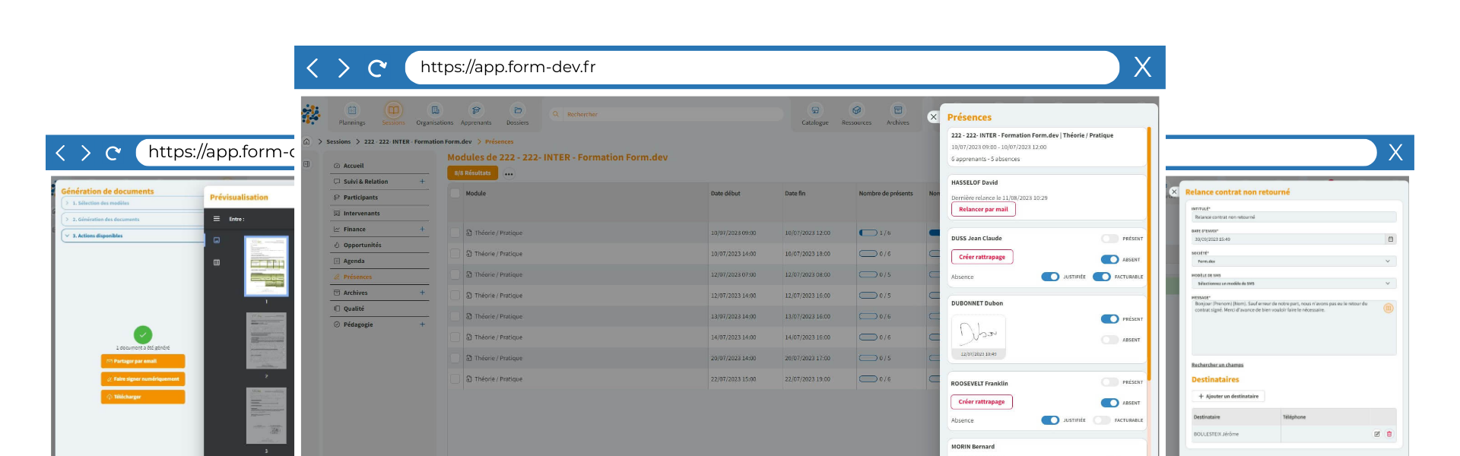This screenshot has width=1460, height=456.
Task: Delete recipient BOULESTEIX Jérôme with trash icon
Action: click(x=1389, y=434)
